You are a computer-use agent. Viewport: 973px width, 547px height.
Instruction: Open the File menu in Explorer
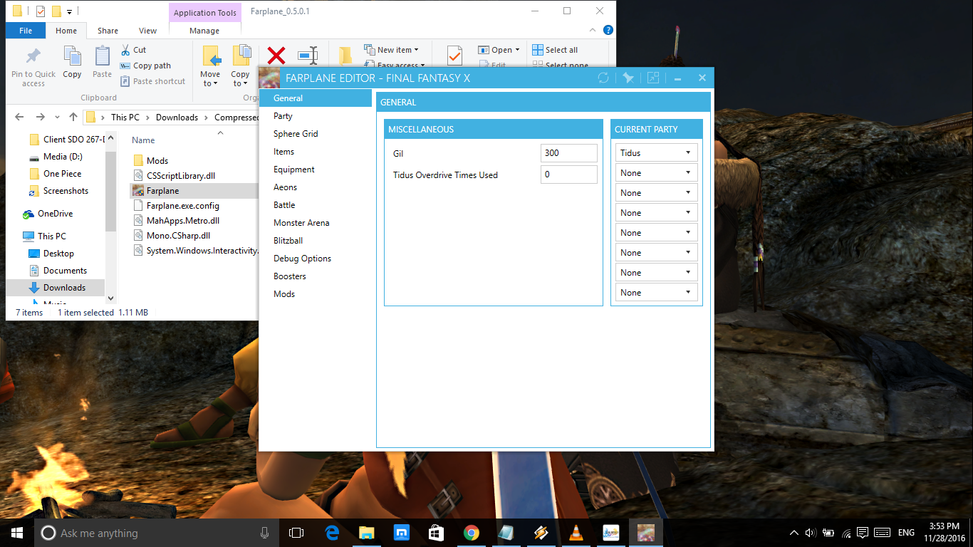point(26,31)
